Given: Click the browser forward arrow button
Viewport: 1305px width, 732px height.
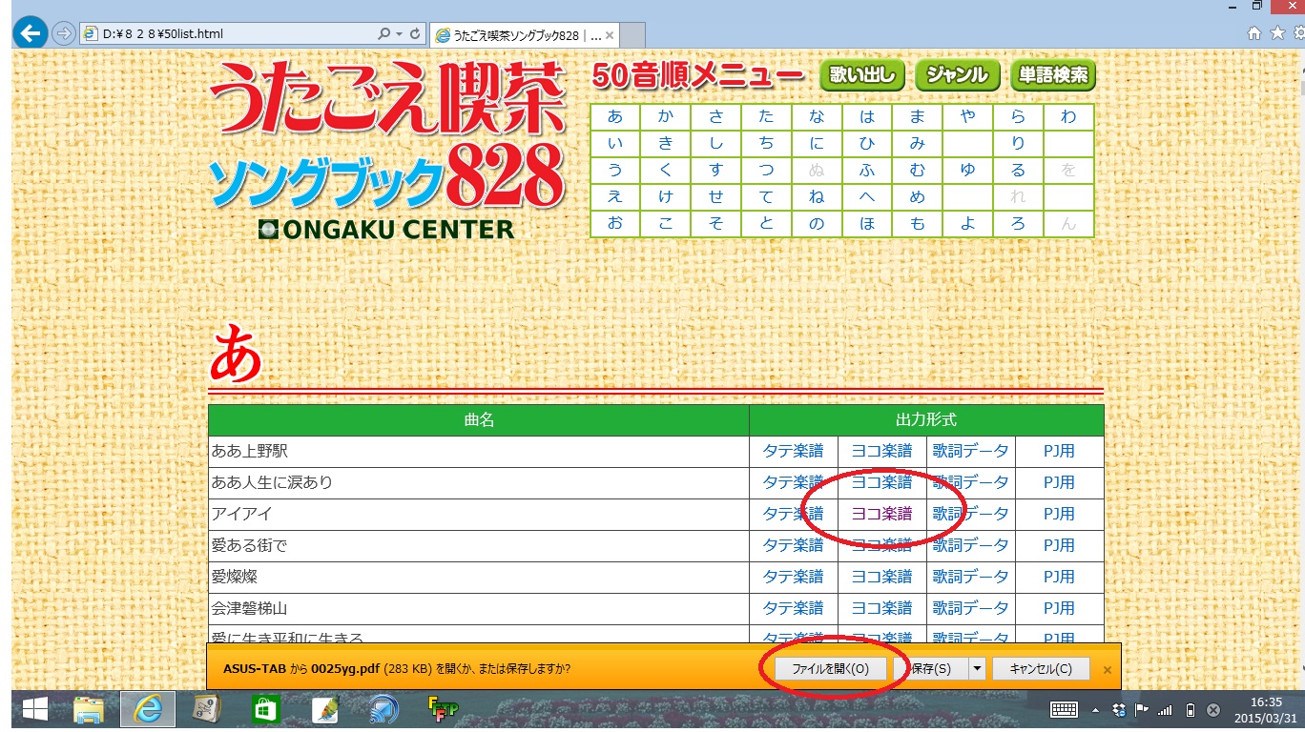Looking at the screenshot, I should [x=64, y=34].
